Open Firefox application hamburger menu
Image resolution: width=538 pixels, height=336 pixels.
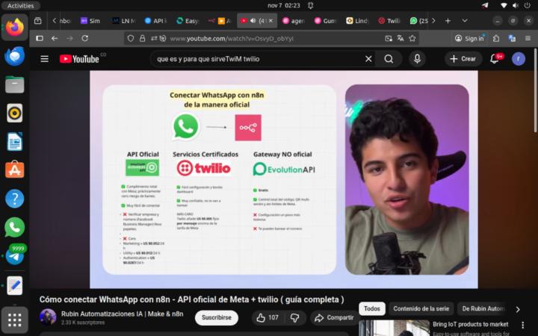click(x=528, y=38)
